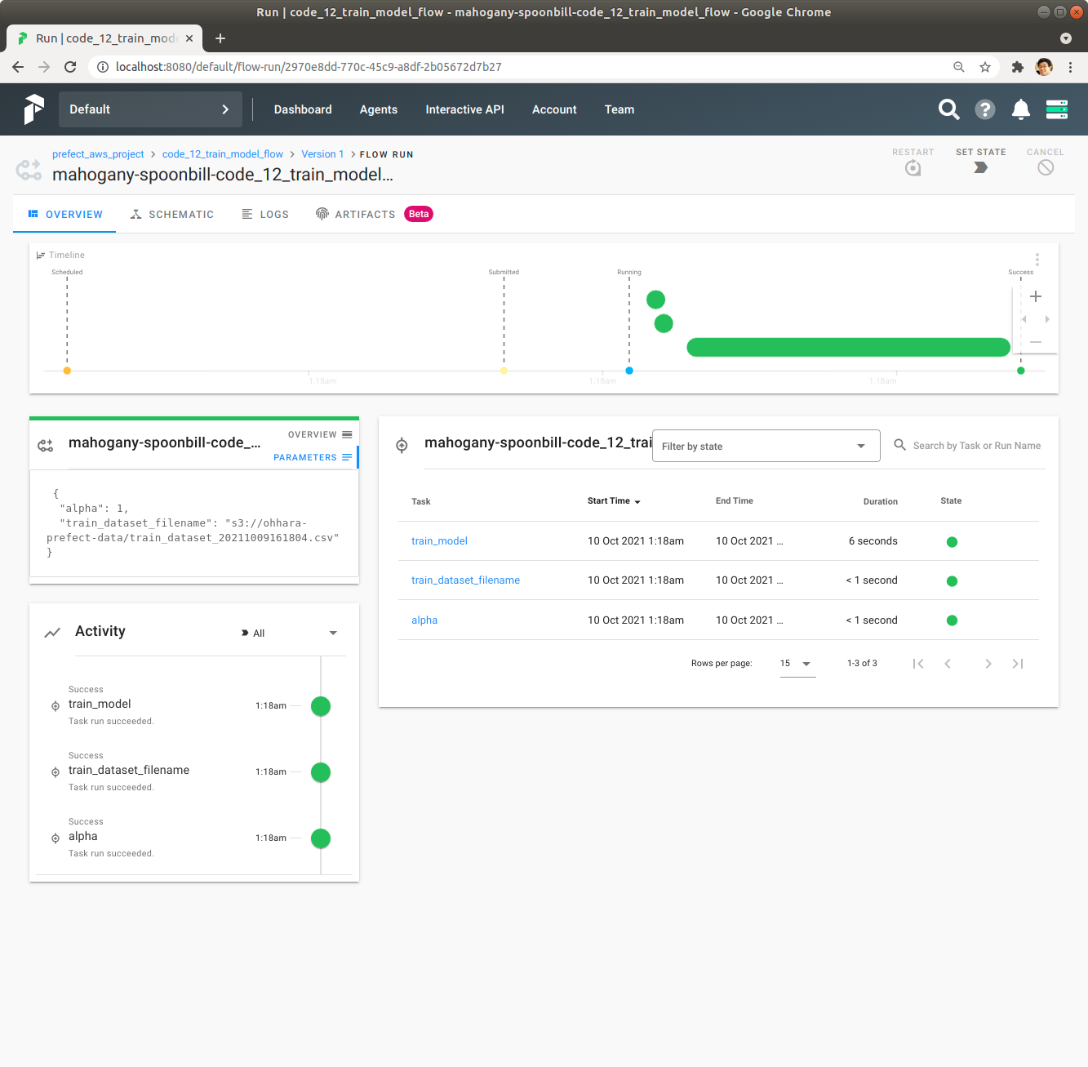Show Parameters section of flow run card
This screenshot has height=1067, width=1088.
tap(313, 457)
